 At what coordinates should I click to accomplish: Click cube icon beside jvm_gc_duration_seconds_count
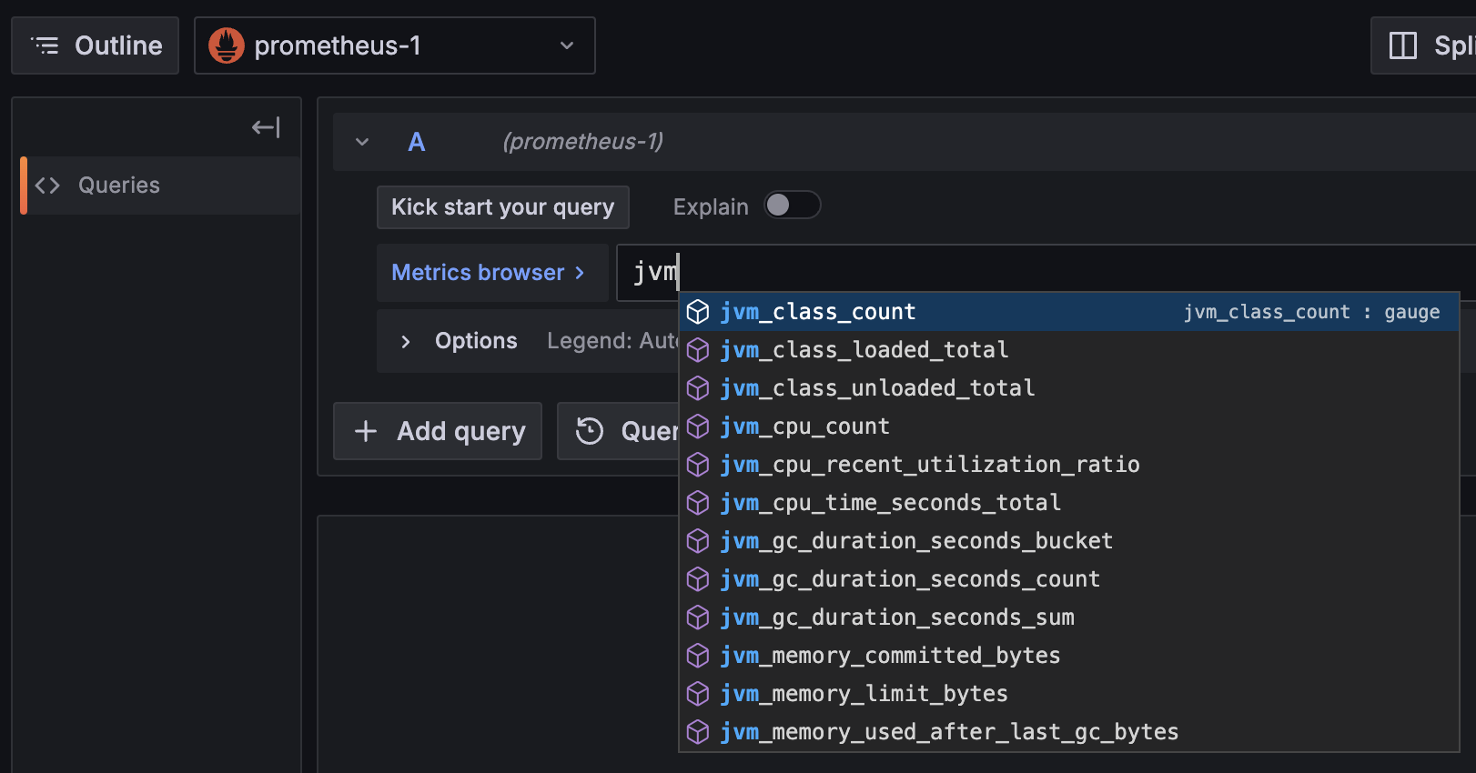[698, 579]
